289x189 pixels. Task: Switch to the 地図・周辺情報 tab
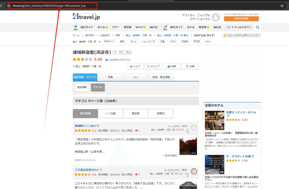pos(161,77)
